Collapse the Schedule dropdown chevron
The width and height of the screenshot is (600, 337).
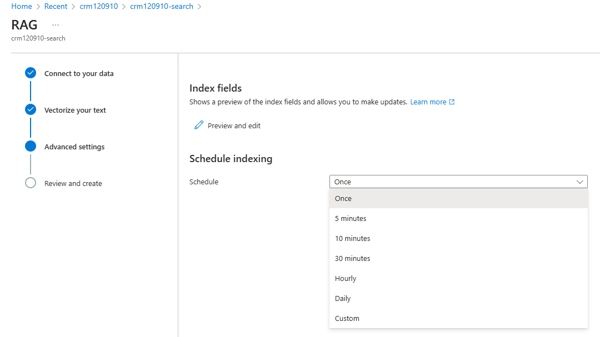coord(579,182)
